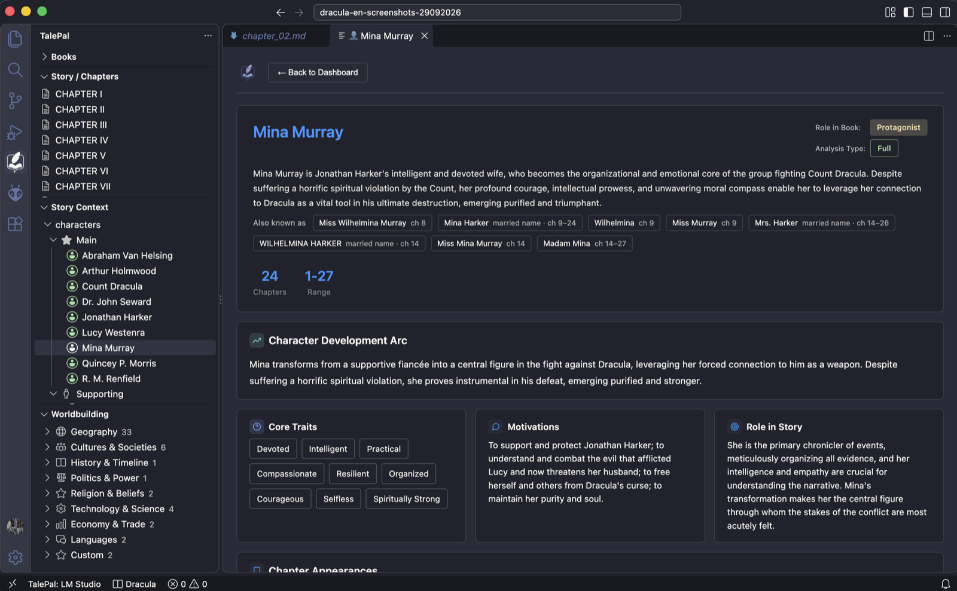The height and width of the screenshot is (591, 957).
Task: Open the Source Control view icon
Action: pos(15,100)
